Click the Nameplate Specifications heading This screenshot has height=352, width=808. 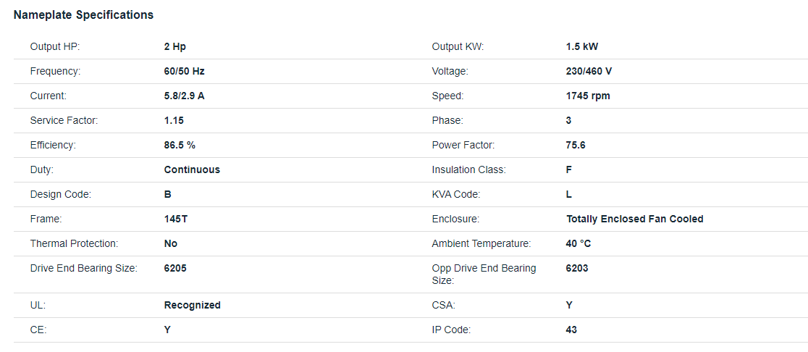(83, 15)
